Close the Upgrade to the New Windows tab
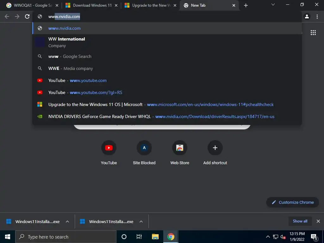The image size is (324, 243). pos(175,5)
